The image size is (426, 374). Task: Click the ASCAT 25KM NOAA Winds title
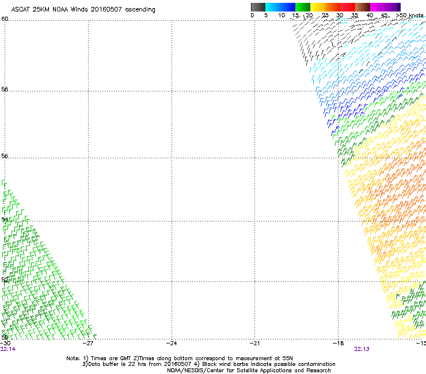(x=83, y=10)
